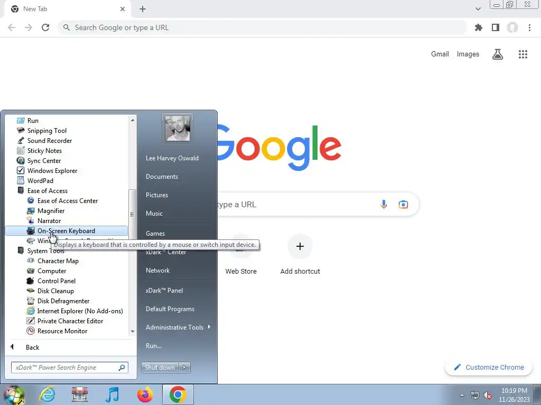
Task: Open Google apps grid
Action: pos(523,54)
